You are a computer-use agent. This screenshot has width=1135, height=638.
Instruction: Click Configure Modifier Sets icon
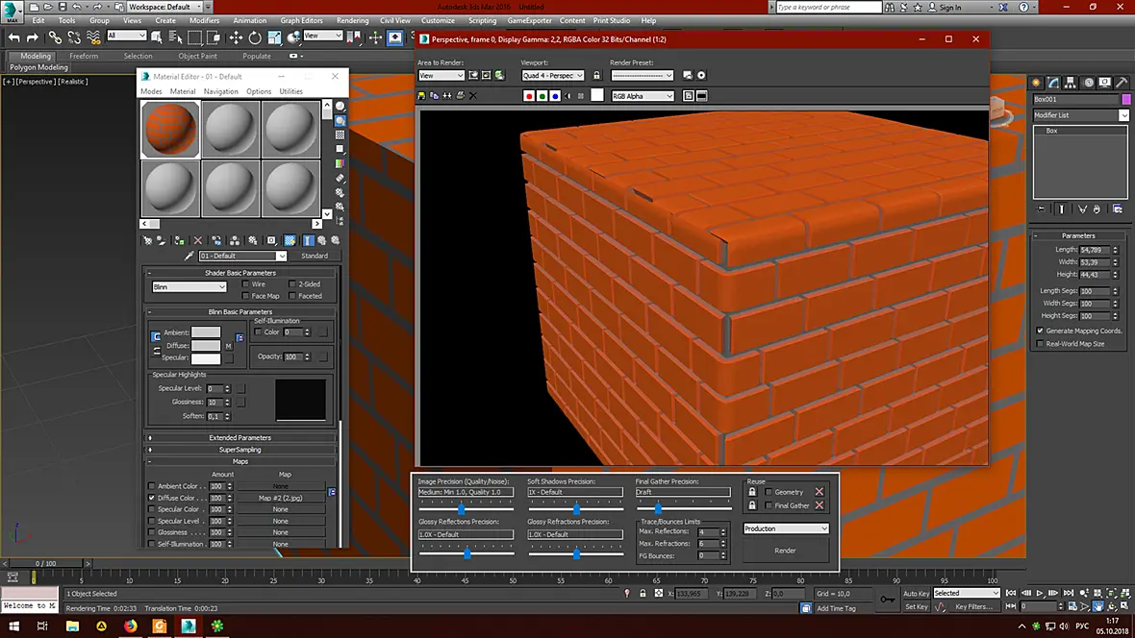coord(1118,209)
